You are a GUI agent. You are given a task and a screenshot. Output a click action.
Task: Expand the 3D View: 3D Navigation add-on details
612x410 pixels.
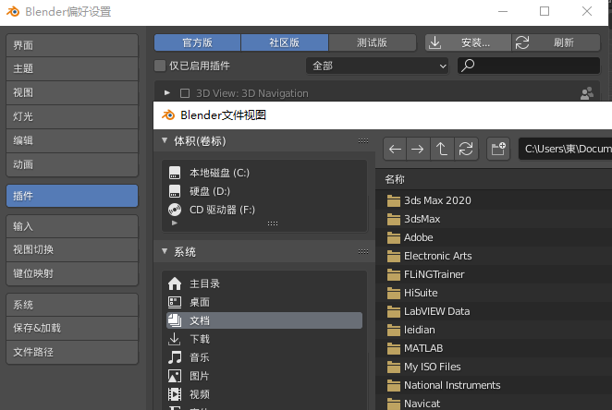pos(167,93)
